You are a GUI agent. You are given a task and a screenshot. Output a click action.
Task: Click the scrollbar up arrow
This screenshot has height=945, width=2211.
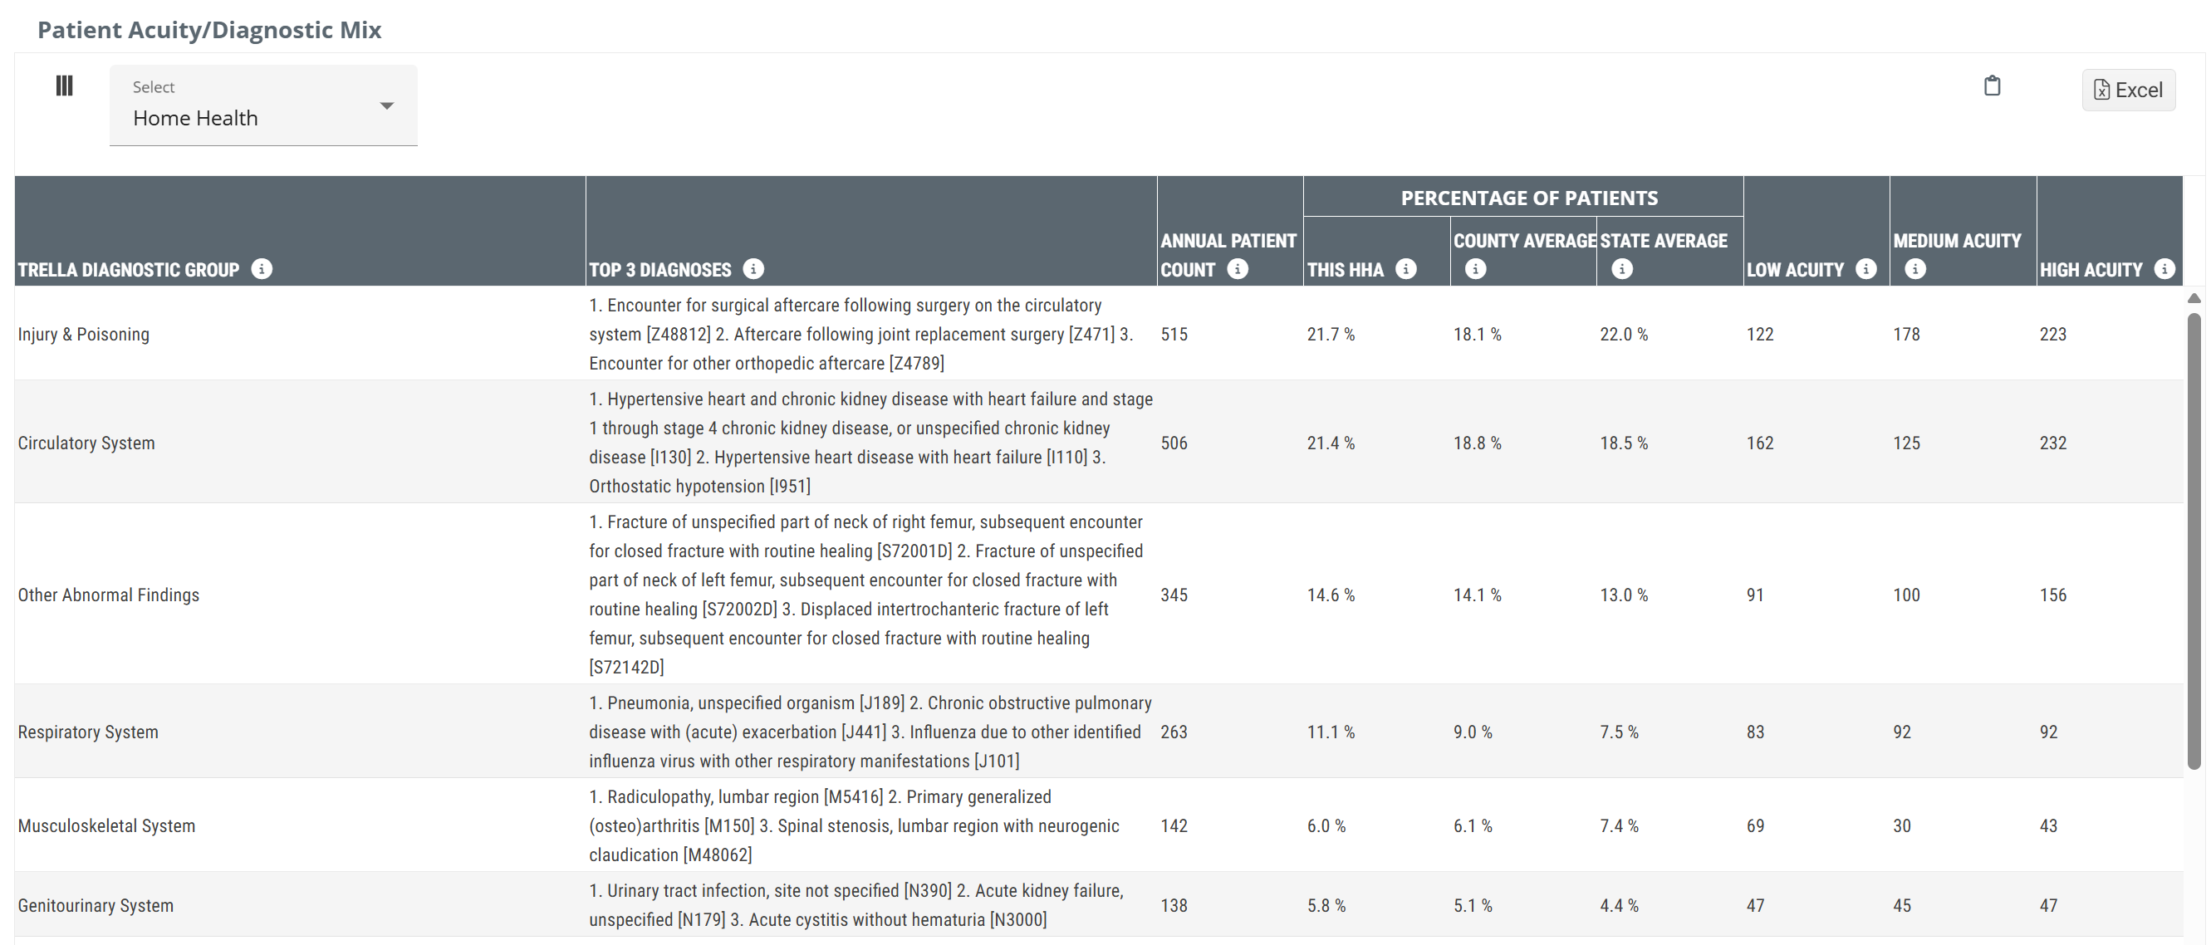(x=2194, y=299)
